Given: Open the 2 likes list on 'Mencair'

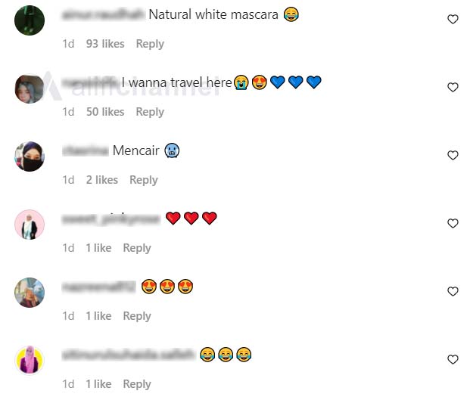Looking at the screenshot, I should tap(102, 180).
